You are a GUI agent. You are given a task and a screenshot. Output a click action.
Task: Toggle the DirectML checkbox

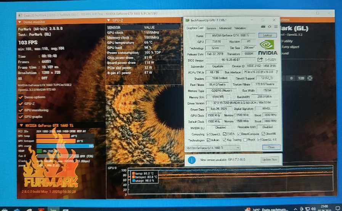263,133
